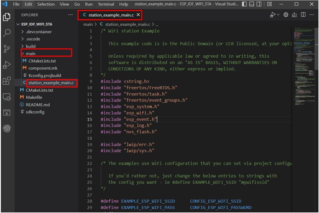Open the Selection menu
Screen dimensions: 319x213
click(x=46, y=4)
